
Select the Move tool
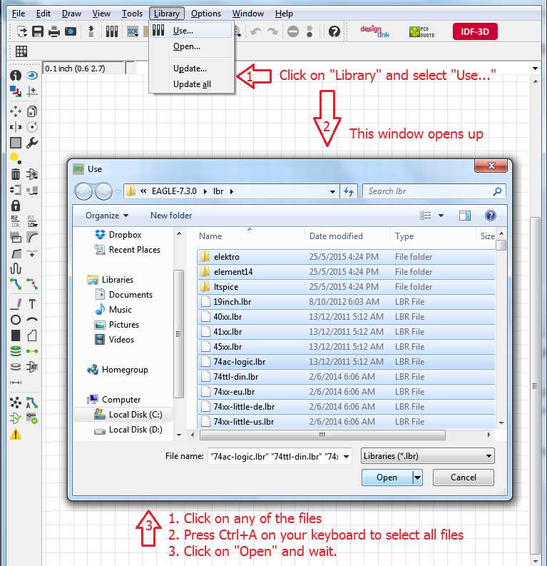16,111
